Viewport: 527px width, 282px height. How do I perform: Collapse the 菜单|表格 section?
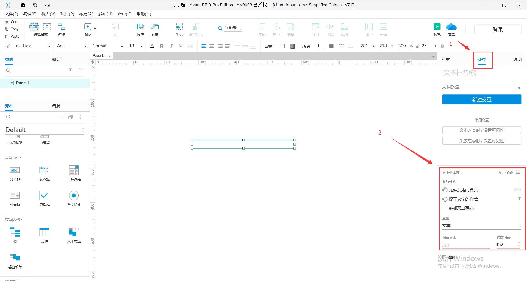(14, 220)
